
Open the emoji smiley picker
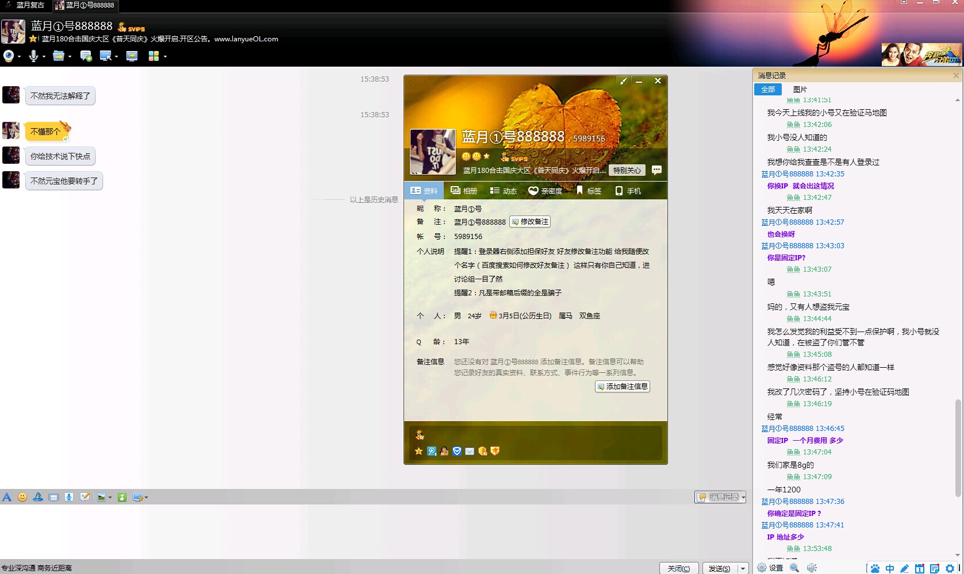tap(22, 497)
